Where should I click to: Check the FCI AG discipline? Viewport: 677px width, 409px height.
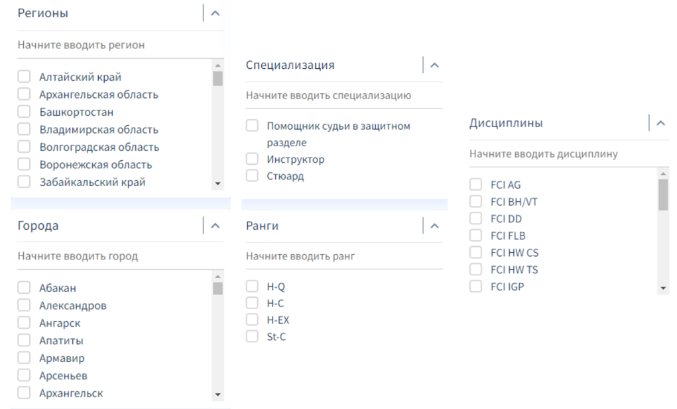[x=475, y=185]
